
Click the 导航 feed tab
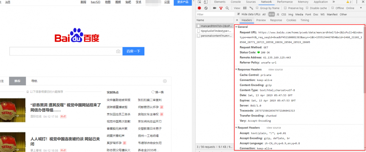point(34,81)
